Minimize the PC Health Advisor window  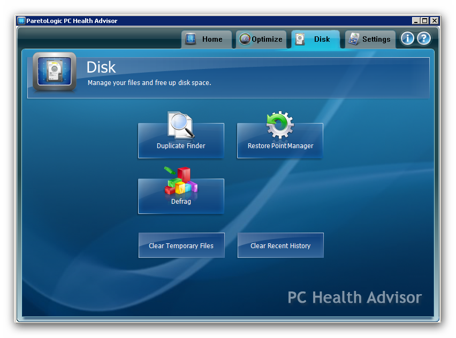click(416, 21)
